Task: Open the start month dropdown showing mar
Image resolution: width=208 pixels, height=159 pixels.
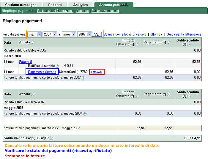Action: tap(34, 34)
